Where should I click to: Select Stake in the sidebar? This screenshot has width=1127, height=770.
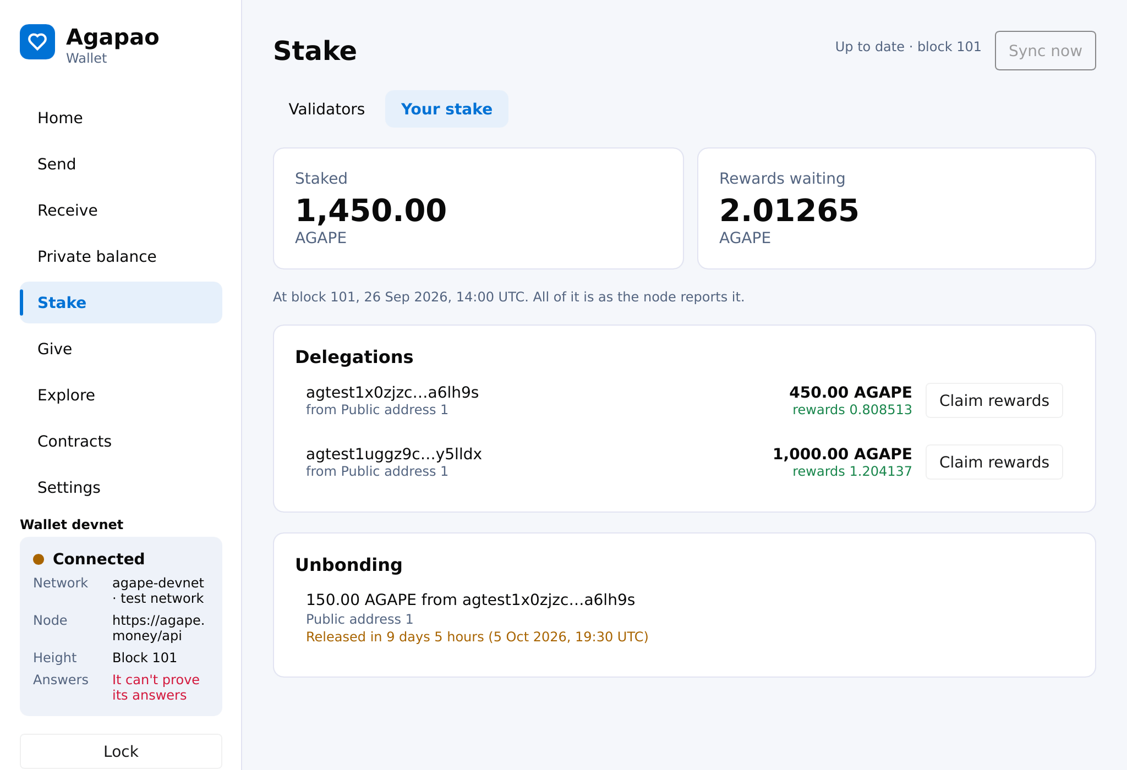point(121,302)
